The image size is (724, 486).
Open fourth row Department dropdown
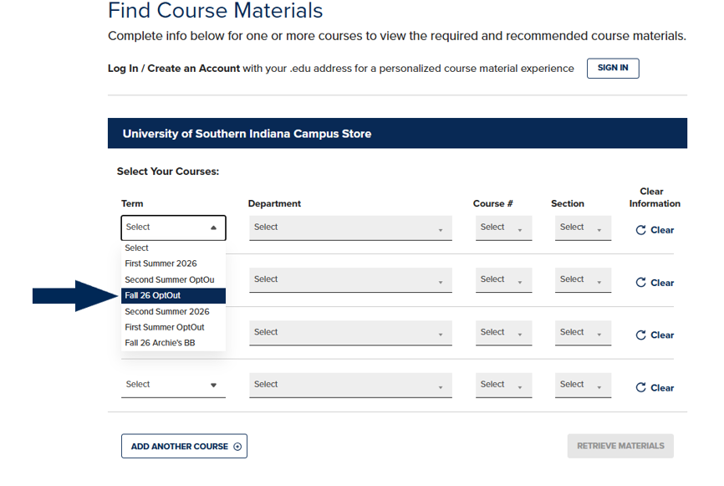tap(350, 385)
